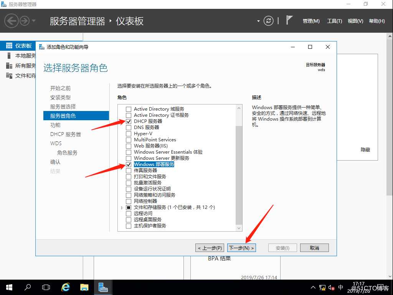
Task: Check Active Directory 证书服务 role
Action: coord(129,115)
